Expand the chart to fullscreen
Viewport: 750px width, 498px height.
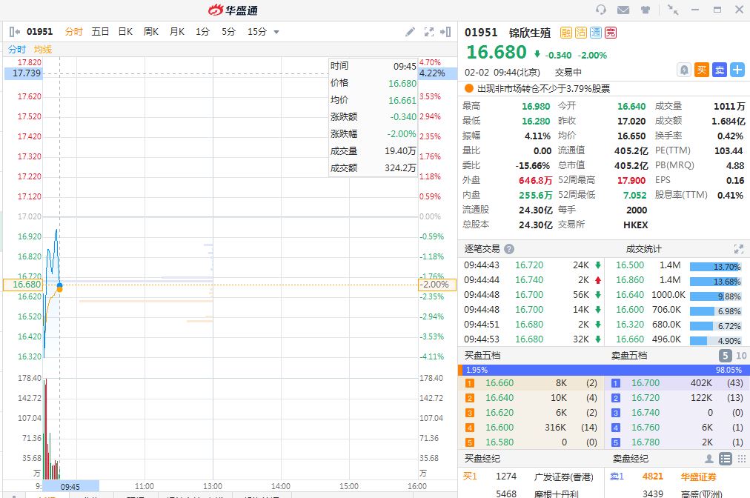tap(428, 32)
